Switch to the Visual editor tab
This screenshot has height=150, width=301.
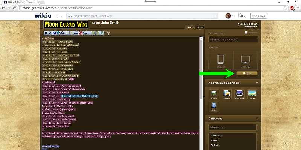click(x=200, y=27)
